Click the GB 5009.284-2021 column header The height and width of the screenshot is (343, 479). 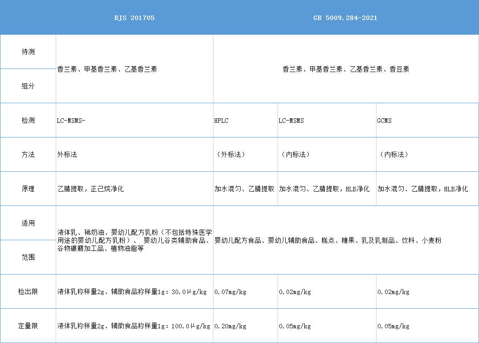[x=345, y=18]
